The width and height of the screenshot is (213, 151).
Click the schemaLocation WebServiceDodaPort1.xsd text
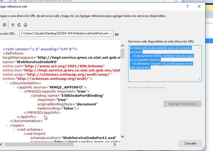74,138
